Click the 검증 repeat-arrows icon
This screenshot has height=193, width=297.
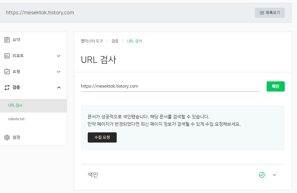(x=7, y=87)
